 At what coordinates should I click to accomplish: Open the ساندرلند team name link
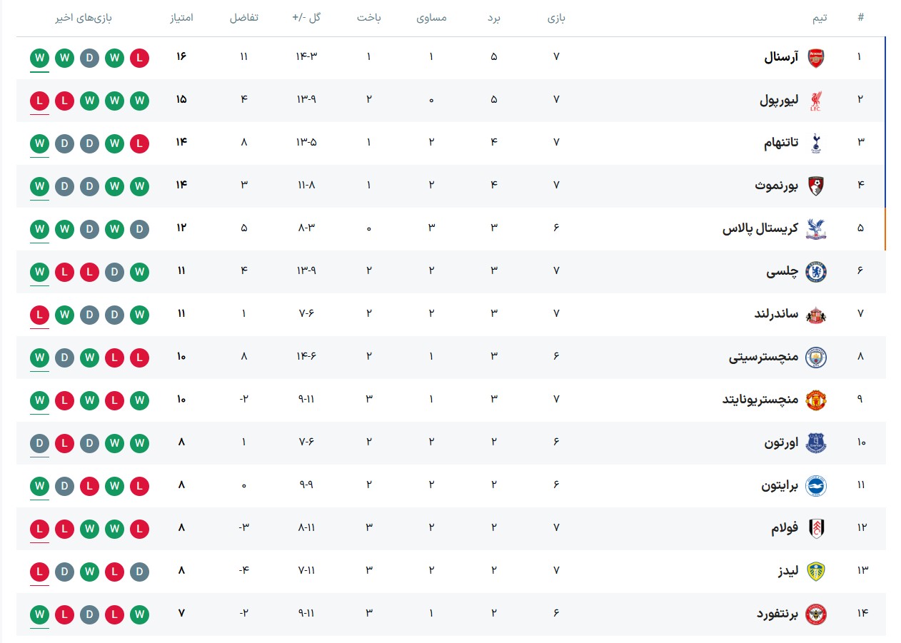pyautogui.click(x=777, y=313)
